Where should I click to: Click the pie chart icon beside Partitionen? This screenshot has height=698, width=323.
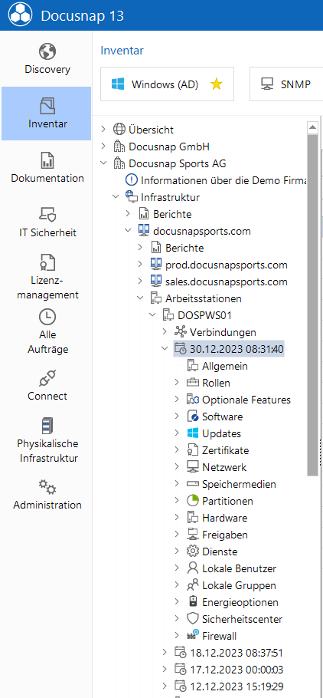[x=193, y=501]
